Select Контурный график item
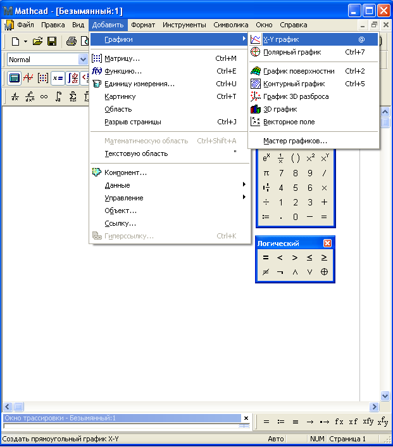The image size is (393, 447). click(x=314, y=84)
